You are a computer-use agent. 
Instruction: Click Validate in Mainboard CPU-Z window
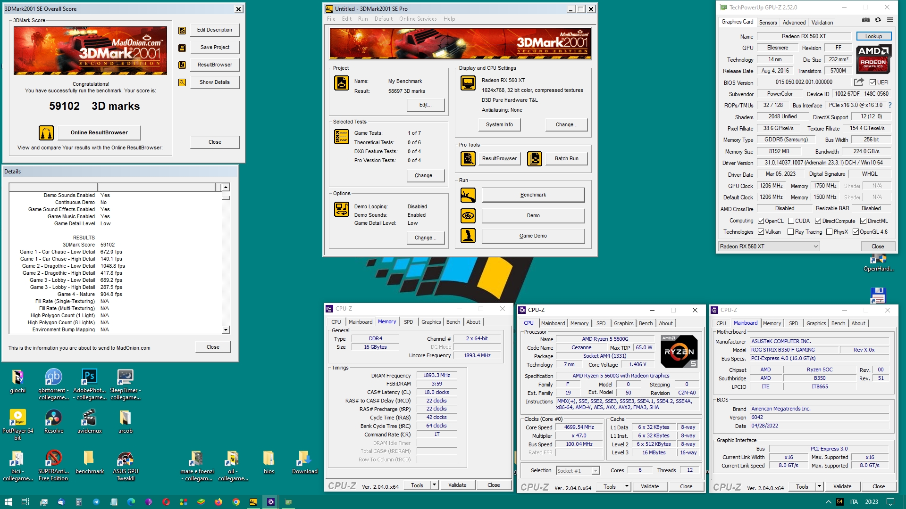[842, 486]
